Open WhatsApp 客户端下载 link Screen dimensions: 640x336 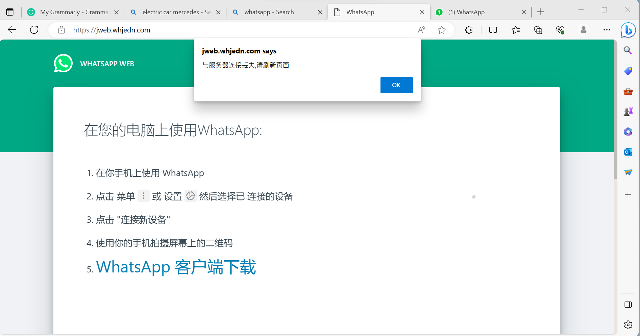[176, 267]
